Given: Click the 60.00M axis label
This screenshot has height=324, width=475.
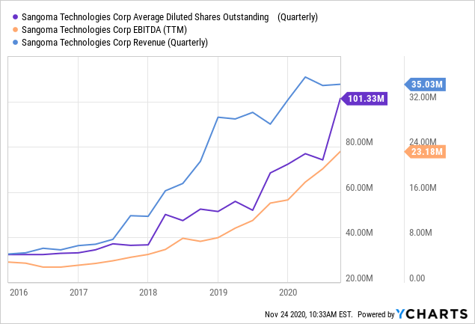Looking at the screenshot, I should coord(359,188).
